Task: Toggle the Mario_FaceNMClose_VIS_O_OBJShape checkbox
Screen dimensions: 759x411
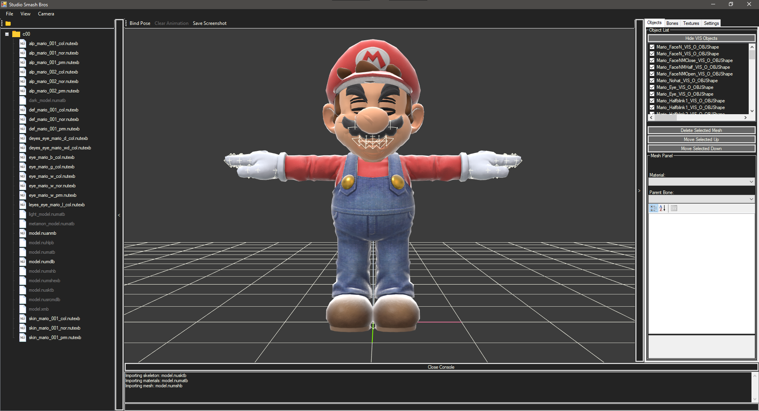Action: pos(652,60)
